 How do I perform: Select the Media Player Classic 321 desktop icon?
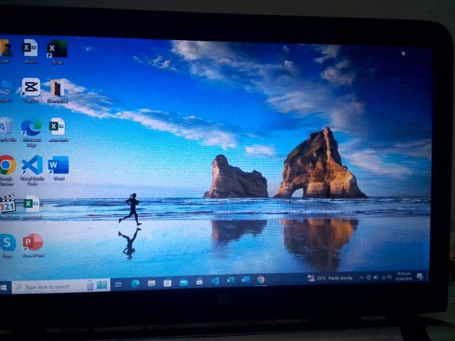tap(8, 206)
